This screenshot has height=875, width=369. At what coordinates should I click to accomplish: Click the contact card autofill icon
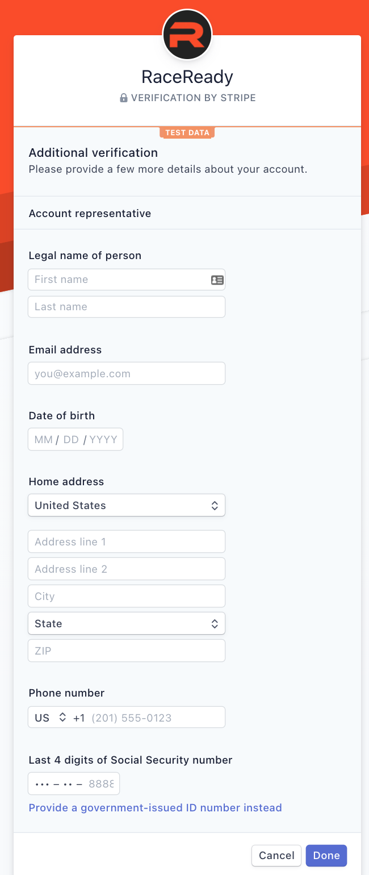pos(217,280)
